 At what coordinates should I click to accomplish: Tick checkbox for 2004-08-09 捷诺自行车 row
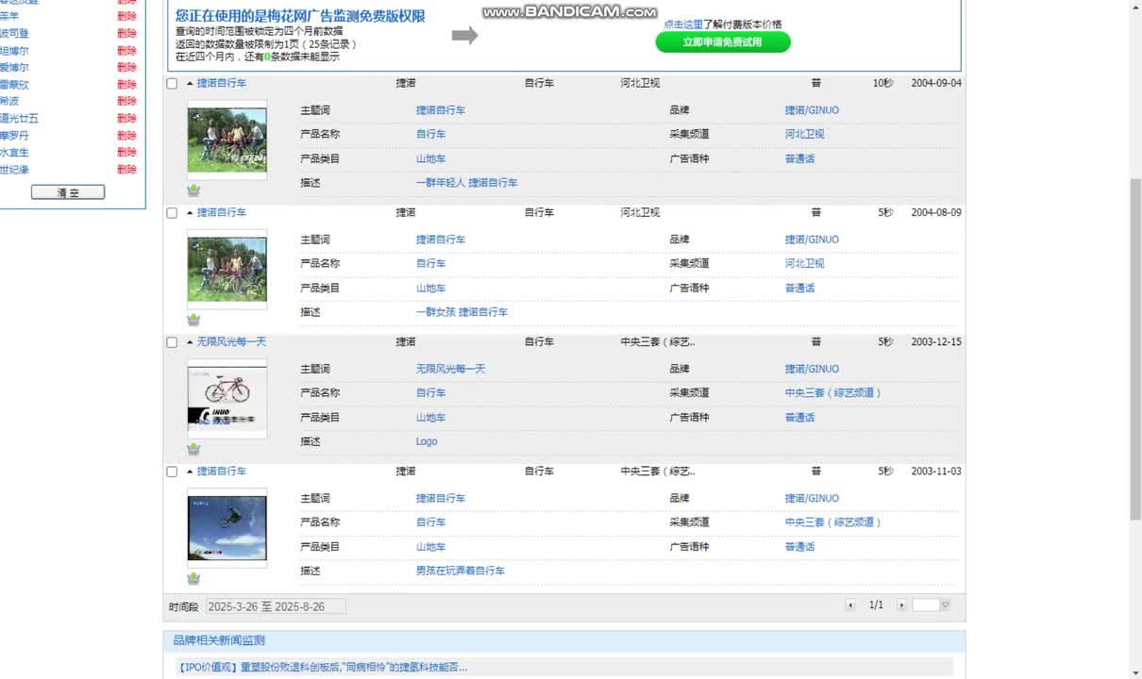[172, 213]
